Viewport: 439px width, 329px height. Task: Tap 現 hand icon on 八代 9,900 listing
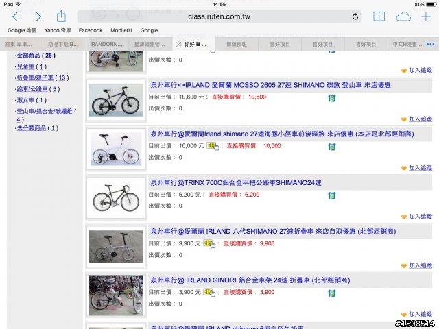(x=209, y=243)
